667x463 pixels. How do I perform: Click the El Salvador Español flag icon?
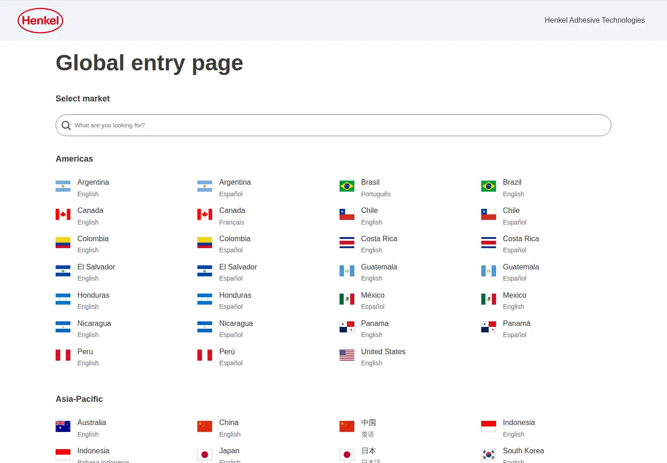click(205, 271)
